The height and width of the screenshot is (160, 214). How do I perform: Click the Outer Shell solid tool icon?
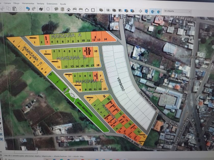[x=101, y=10]
